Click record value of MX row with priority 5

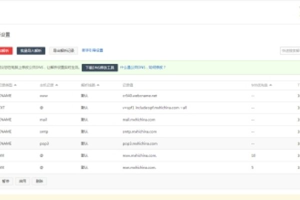(139, 167)
